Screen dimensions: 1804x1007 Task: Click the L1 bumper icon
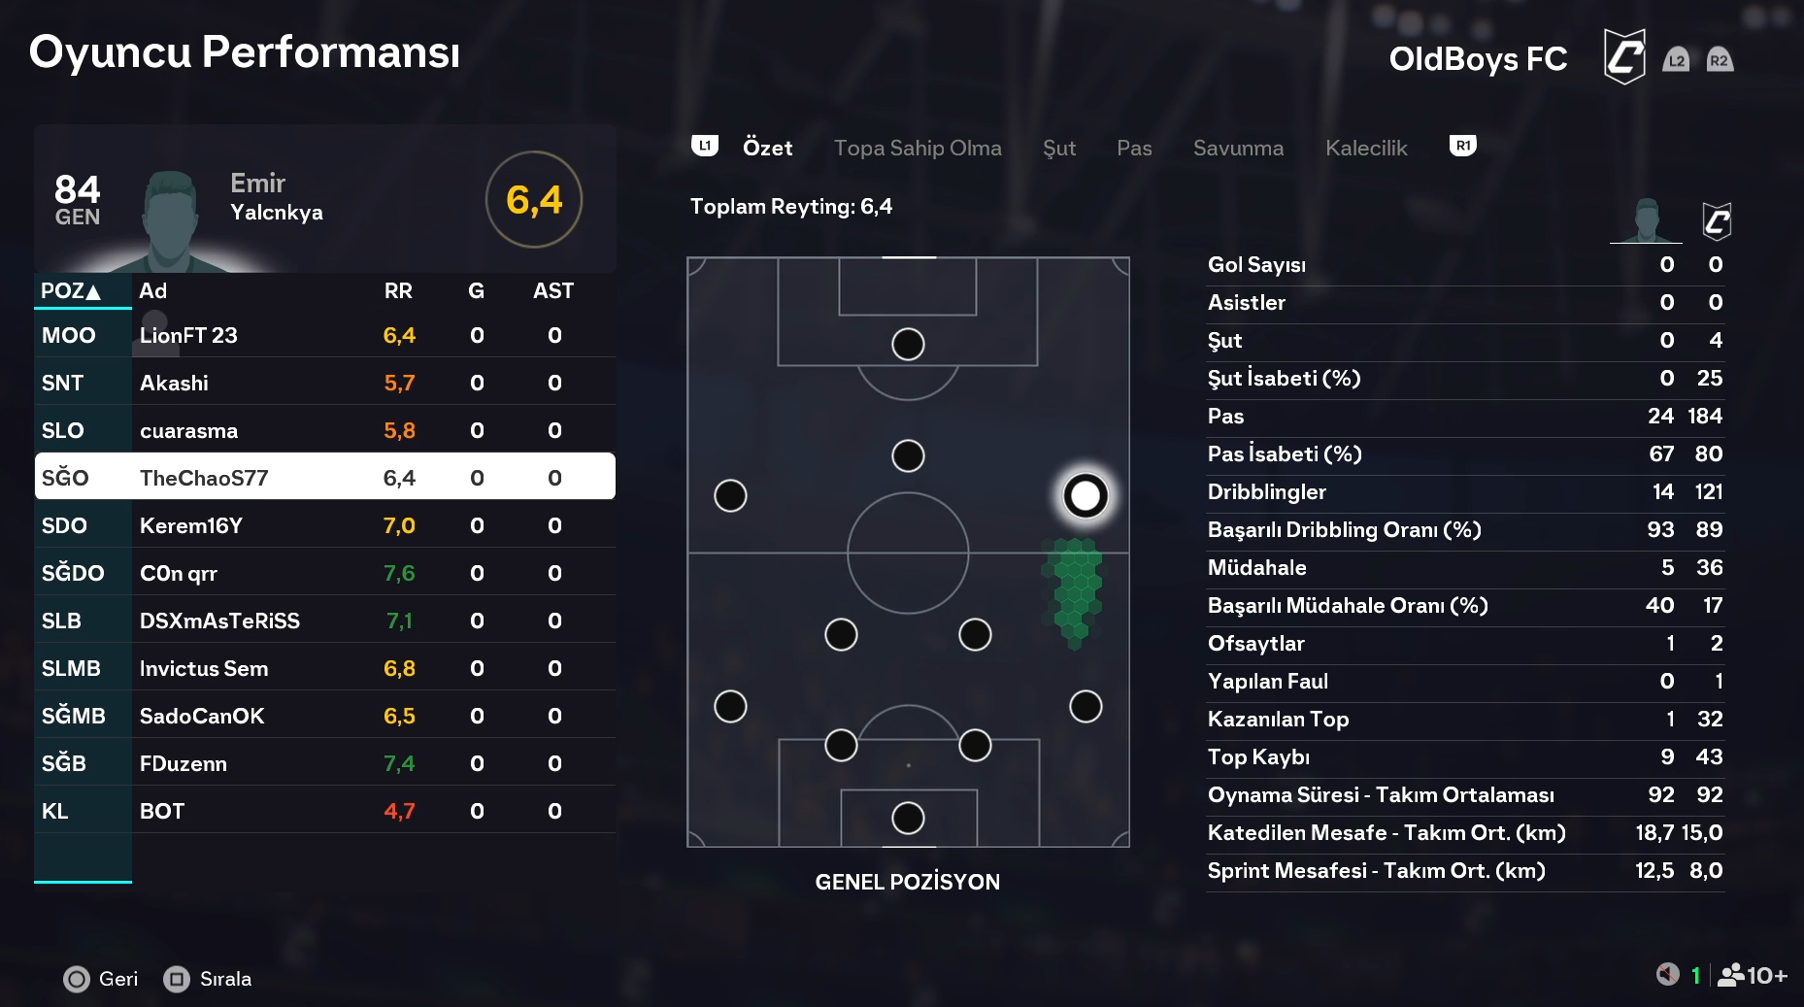(704, 147)
